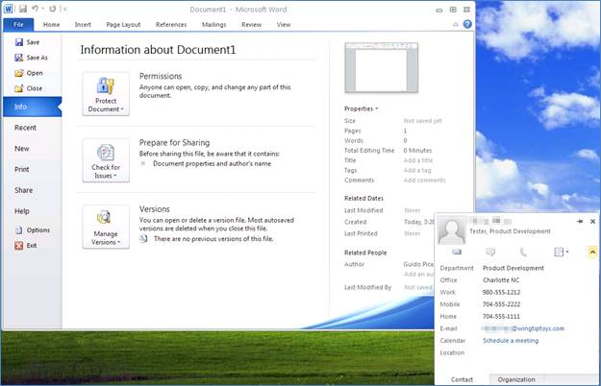601x386 pixels.
Task: Switch to the View tab
Action: (x=284, y=24)
